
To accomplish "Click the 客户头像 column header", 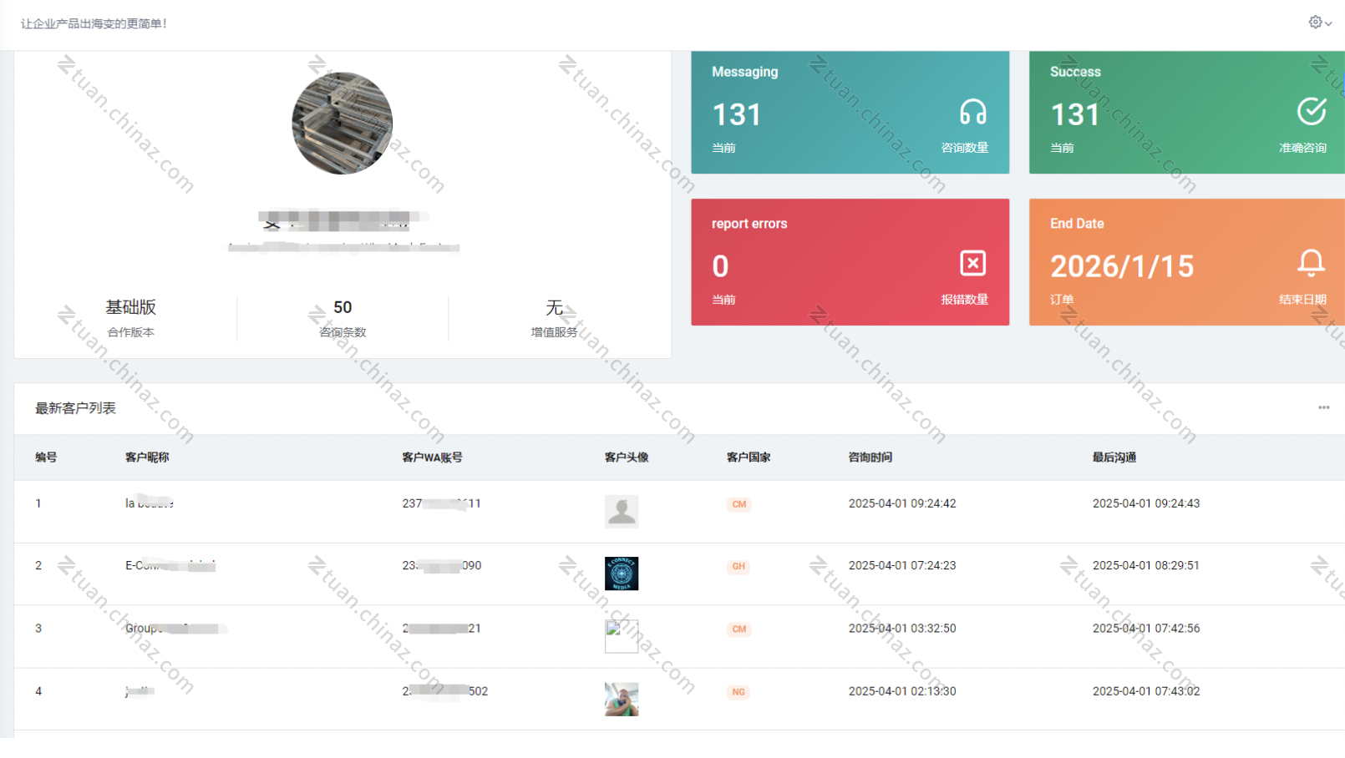I will 627,457.
